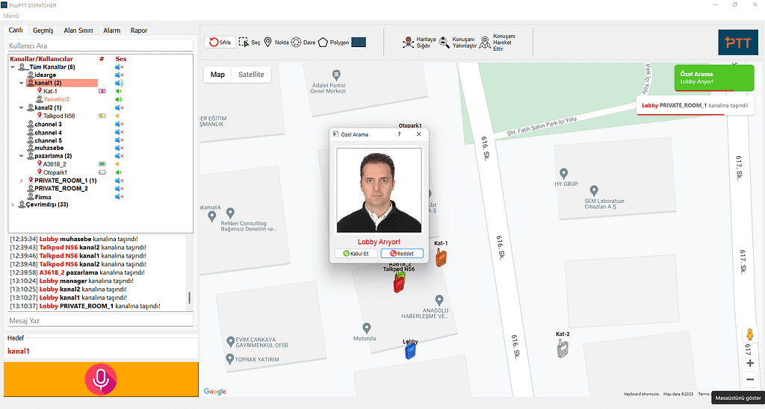Collapse the pazarlama channel node
Screen dimensions: 765x409
21,156
